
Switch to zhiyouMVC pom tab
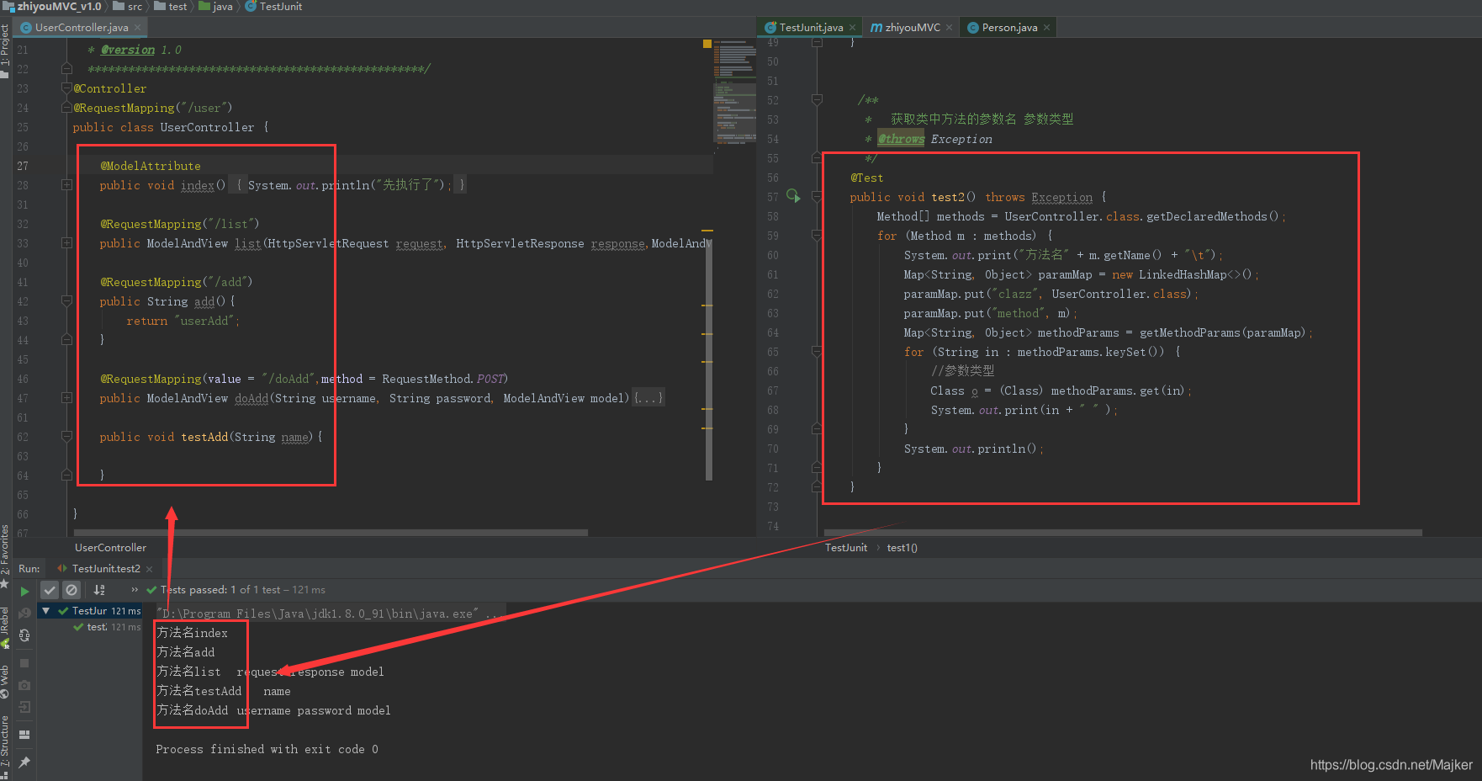click(913, 28)
